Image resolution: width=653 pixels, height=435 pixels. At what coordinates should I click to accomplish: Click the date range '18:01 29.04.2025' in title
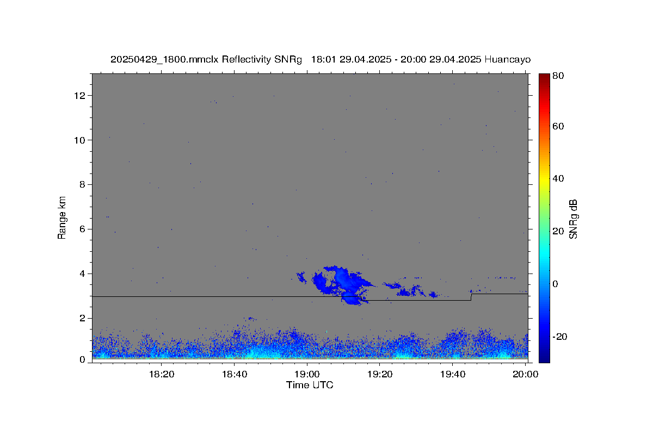point(350,60)
